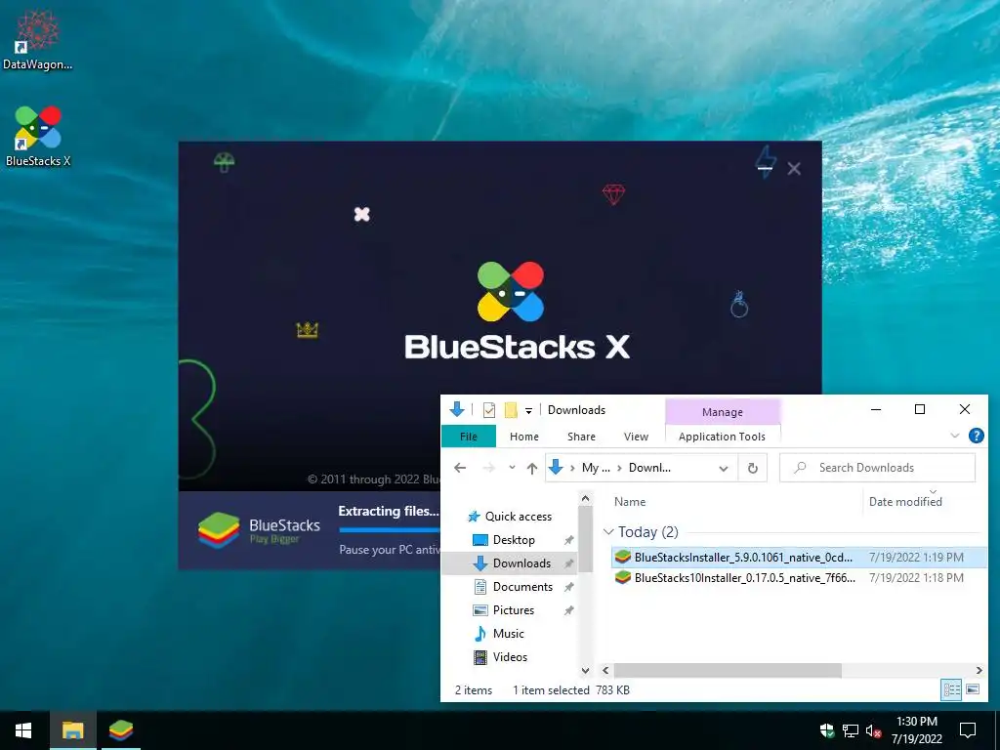Click the Search Downloads box
The image size is (1000, 750).
click(x=878, y=468)
